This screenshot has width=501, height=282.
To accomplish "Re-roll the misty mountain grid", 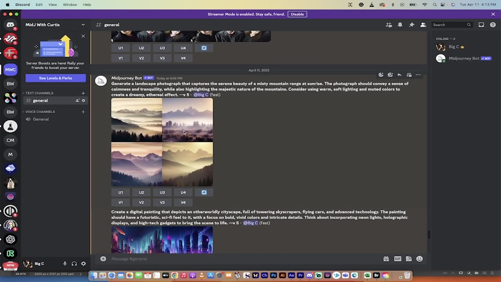I will tap(204, 192).
